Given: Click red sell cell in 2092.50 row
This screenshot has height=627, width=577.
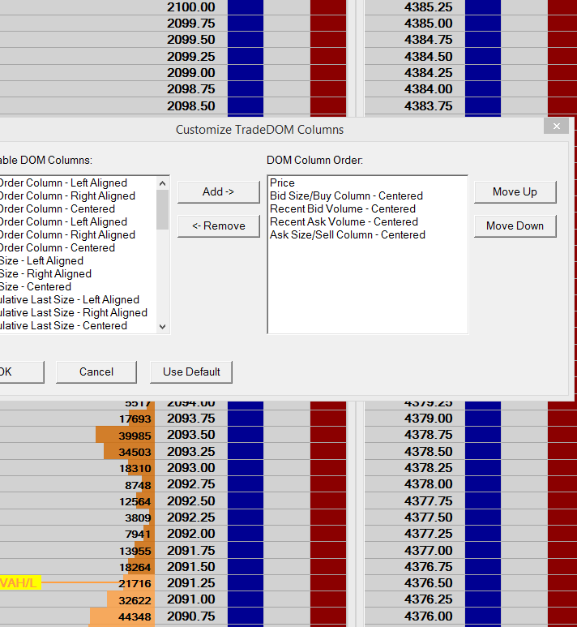Looking at the screenshot, I should point(328,500).
